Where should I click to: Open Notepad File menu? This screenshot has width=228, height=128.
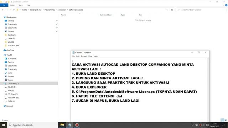pos(73,56)
